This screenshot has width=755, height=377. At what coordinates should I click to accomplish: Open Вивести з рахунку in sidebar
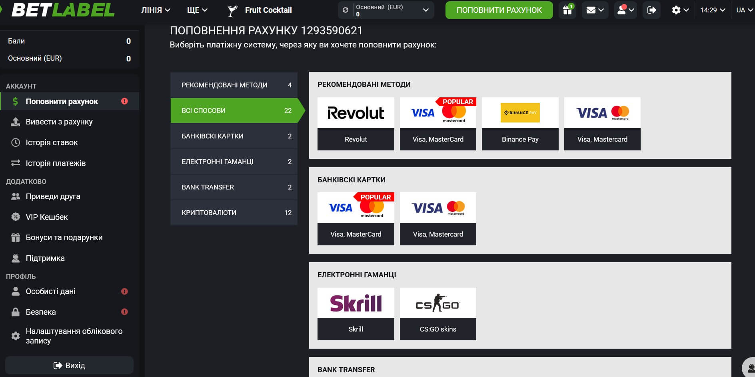point(69,122)
